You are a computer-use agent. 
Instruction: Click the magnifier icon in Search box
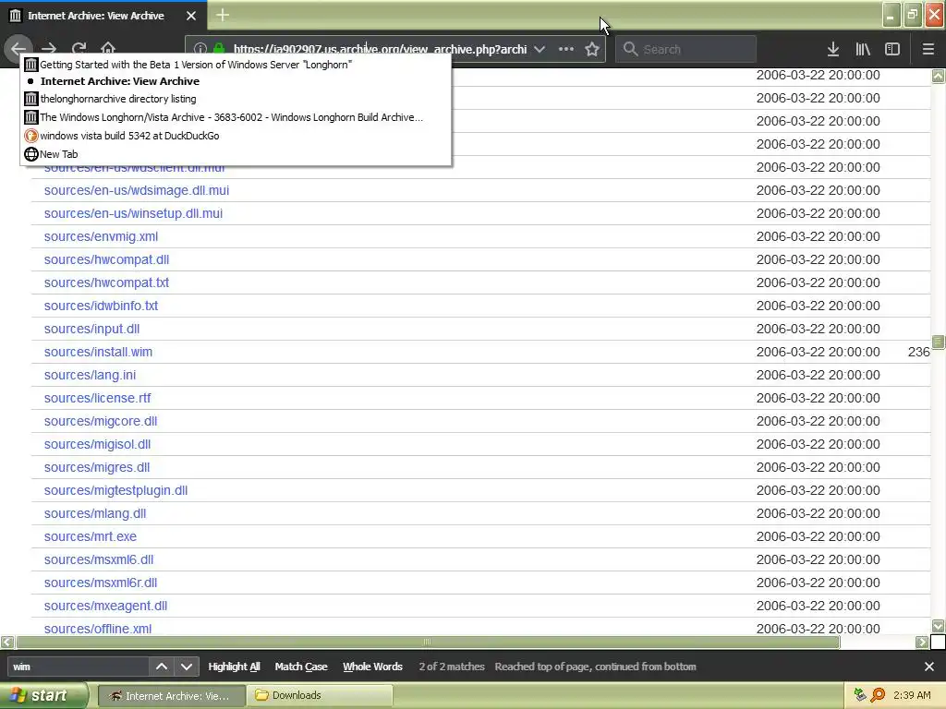630,50
